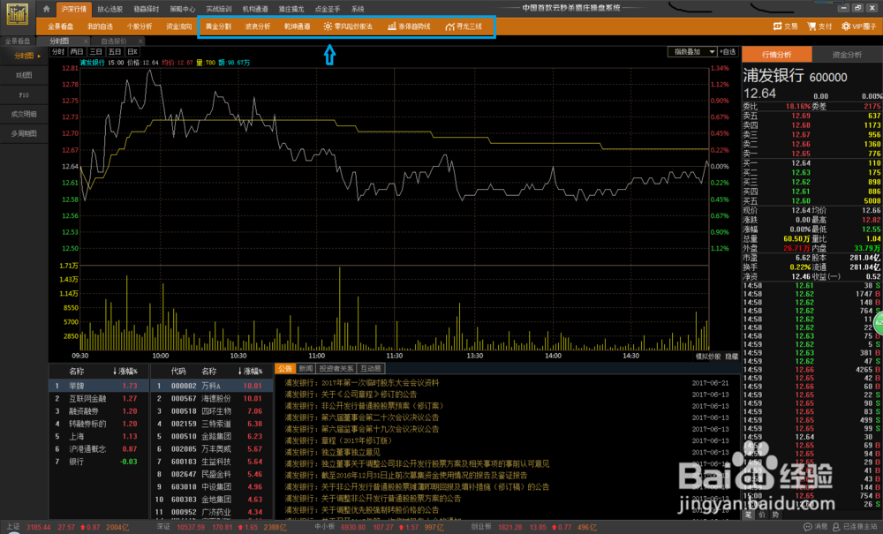Select stock row 000567 海德股份
Image resolution: width=883 pixels, height=534 pixels.
coord(212,398)
